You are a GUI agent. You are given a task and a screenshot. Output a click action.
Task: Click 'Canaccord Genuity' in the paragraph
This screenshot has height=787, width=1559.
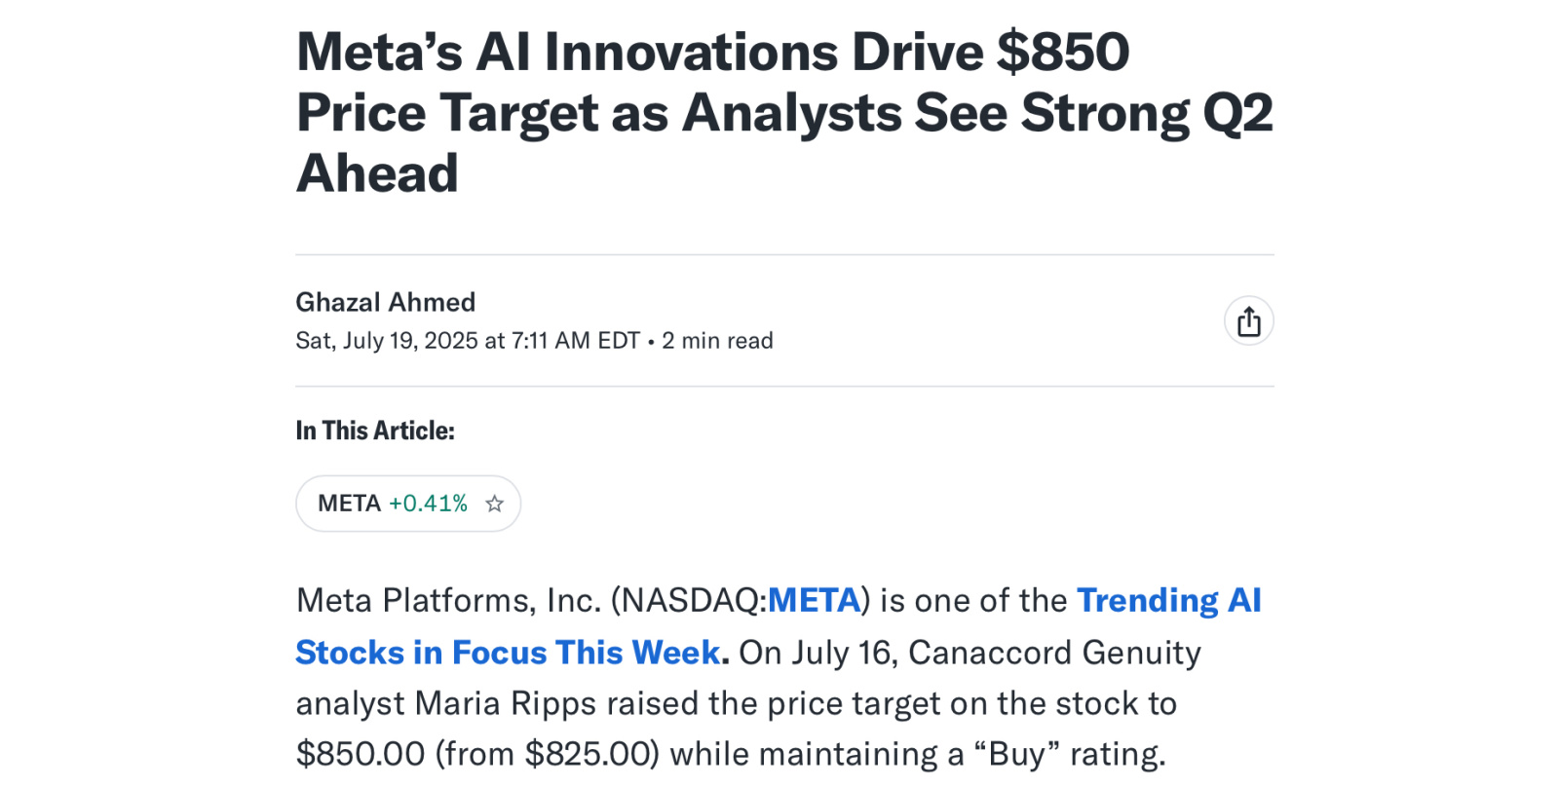(x=1054, y=653)
